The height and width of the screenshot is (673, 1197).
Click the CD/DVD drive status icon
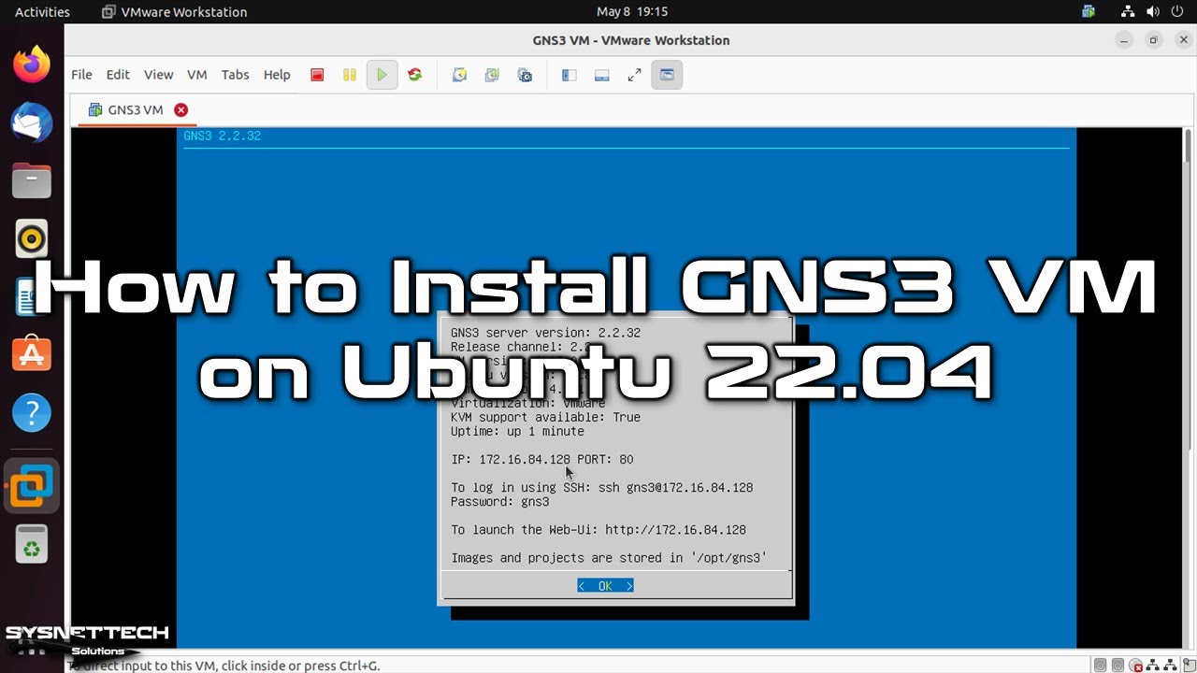click(x=1134, y=666)
